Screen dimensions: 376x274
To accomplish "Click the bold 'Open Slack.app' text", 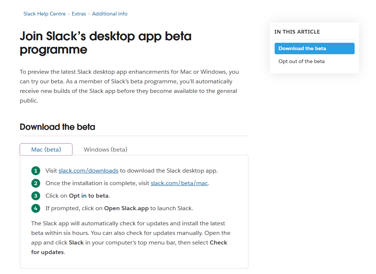I will tap(126, 208).
